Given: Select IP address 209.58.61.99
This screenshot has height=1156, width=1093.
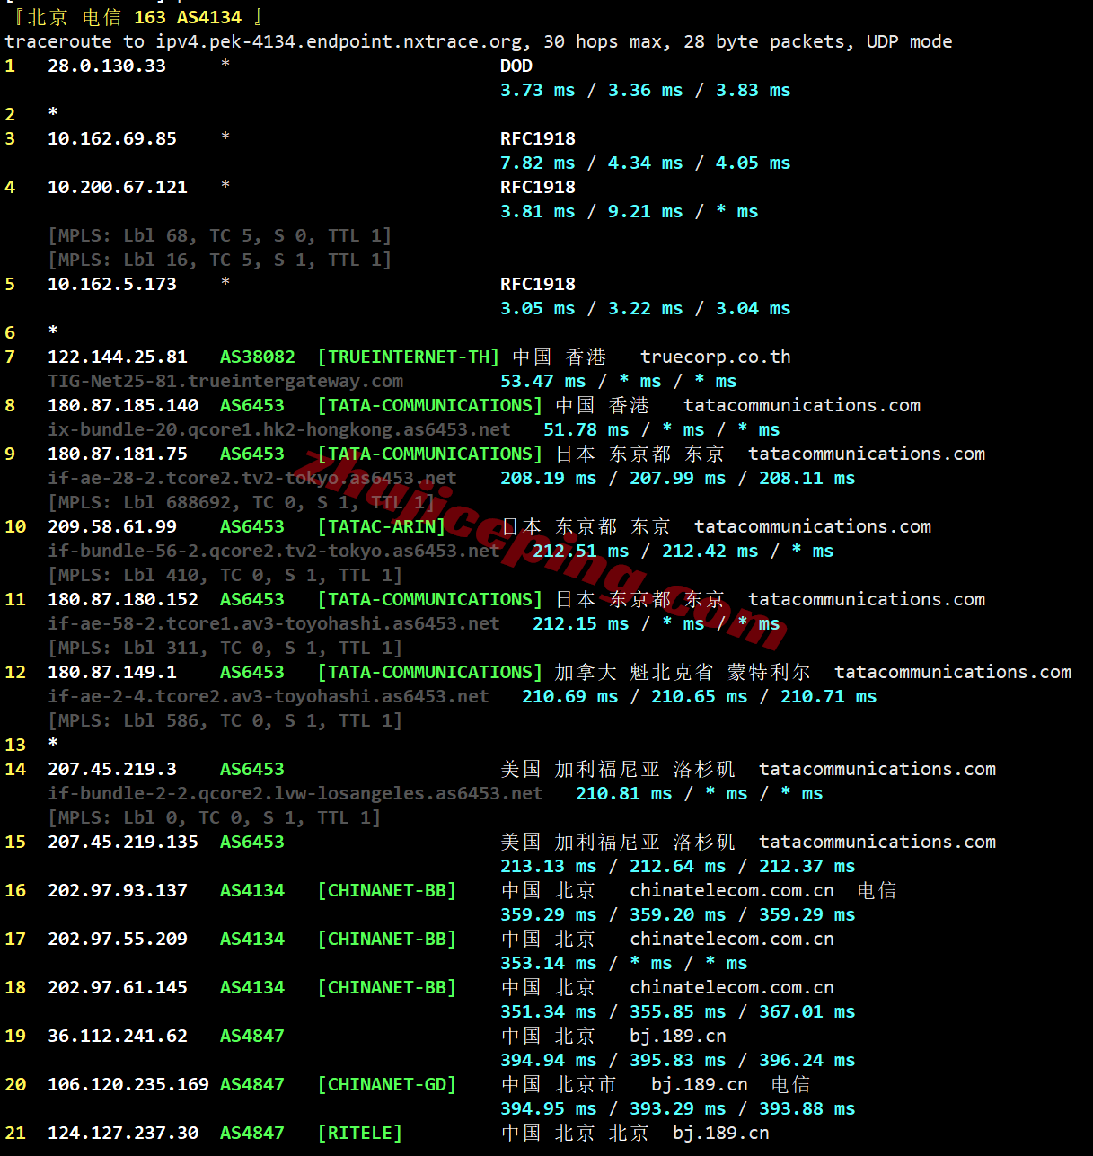Looking at the screenshot, I should click(112, 526).
